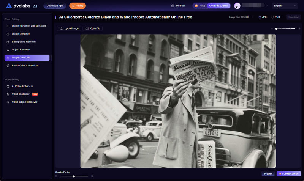This screenshot has height=181, width=304.
Task: Select the Background Remover icon
Action: 8,42
